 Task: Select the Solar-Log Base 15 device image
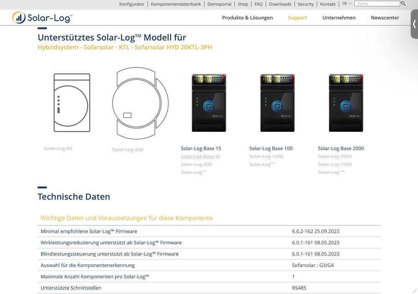tap(209, 103)
